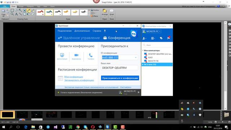
Task: Expand contacts panel with double chevron
Action: tap(139, 92)
